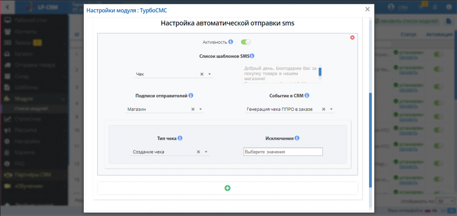Close the Настройки модуля dialog
Screen dimensions: 457x216
[367, 9]
